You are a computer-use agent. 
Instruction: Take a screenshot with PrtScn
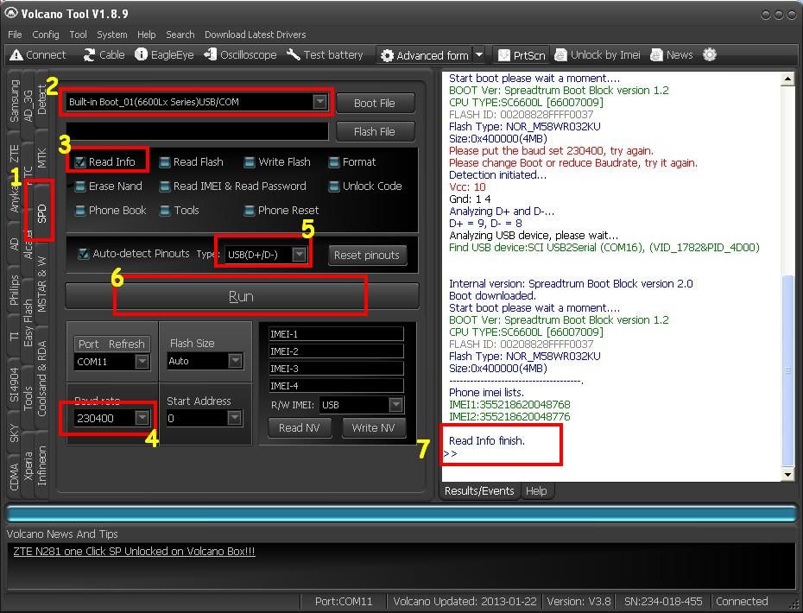pyautogui.click(x=504, y=55)
